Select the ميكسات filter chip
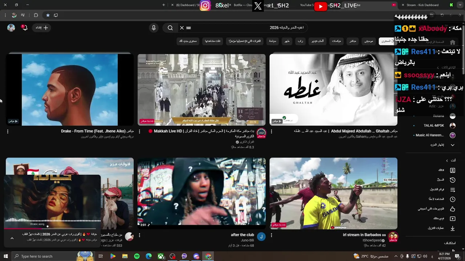Image resolution: width=465 pixels, height=261 pixels. coord(336,41)
